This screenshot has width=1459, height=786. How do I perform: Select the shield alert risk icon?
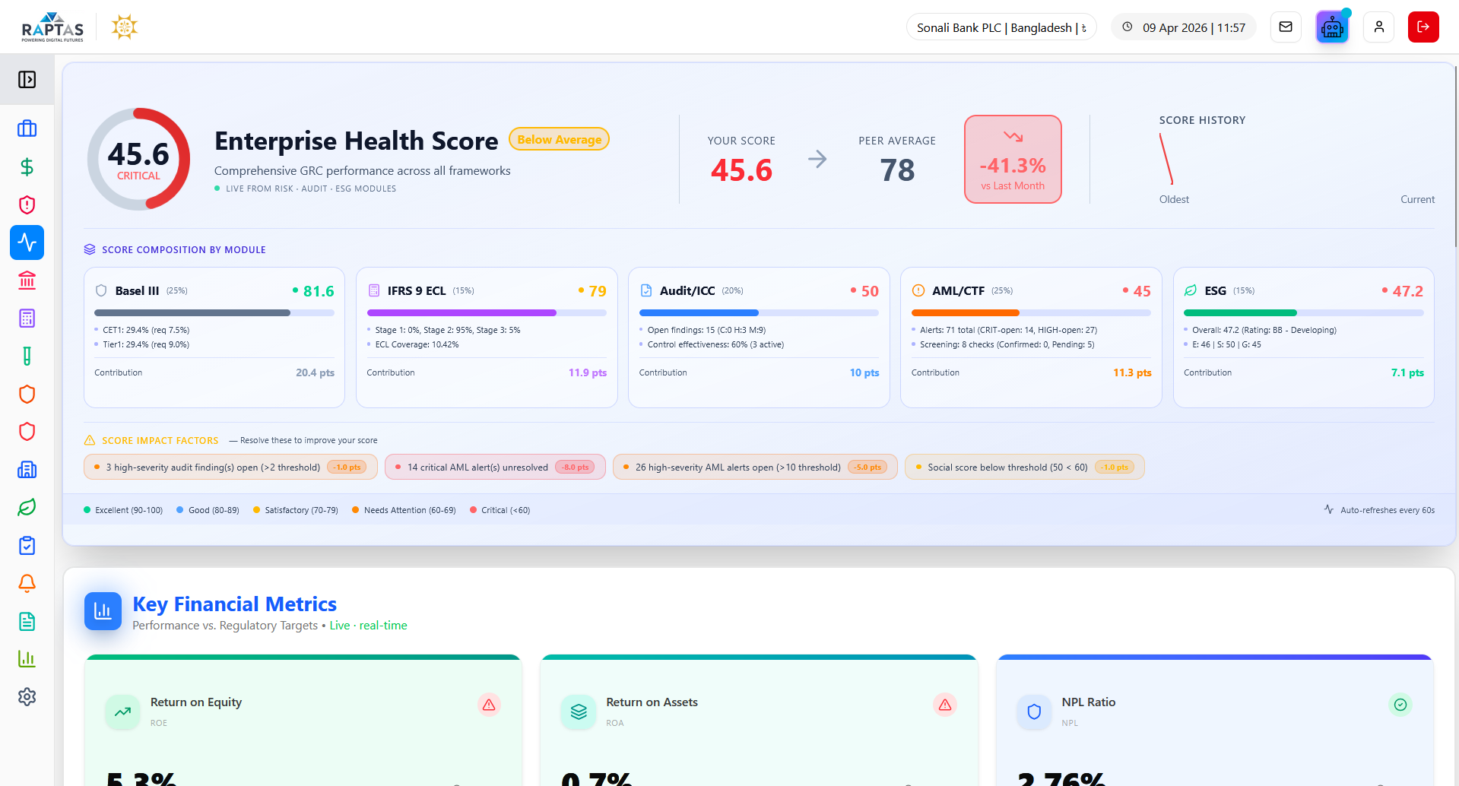(27, 204)
